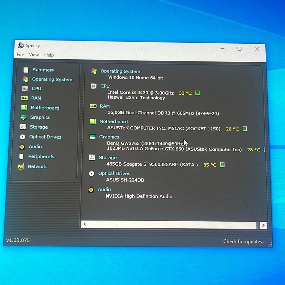Click the Motherboard heading in summary pane

point(113,122)
